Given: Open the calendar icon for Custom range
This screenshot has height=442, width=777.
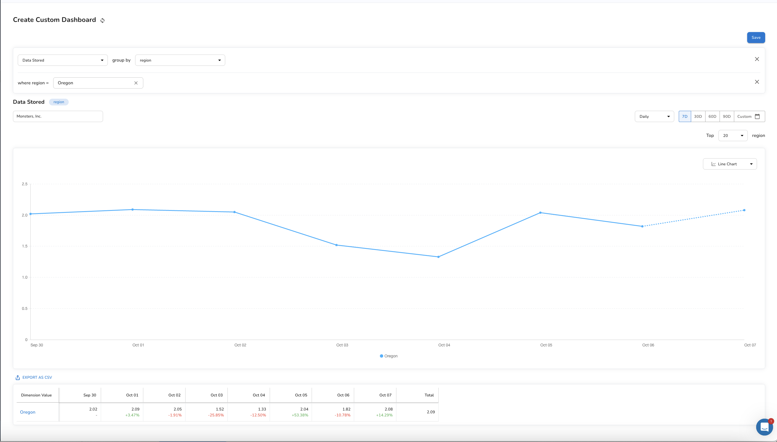Looking at the screenshot, I should click(x=757, y=117).
